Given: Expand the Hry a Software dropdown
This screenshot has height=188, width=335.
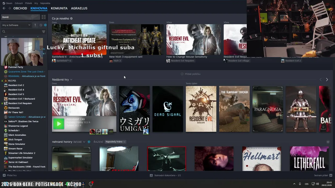Looking at the screenshot, I should [16, 25].
